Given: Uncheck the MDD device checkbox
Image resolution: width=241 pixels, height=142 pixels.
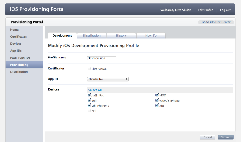Looking at the screenshot, I should 157,95.
